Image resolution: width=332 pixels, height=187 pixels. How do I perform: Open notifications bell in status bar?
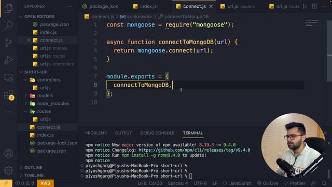[x=324, y=183]
